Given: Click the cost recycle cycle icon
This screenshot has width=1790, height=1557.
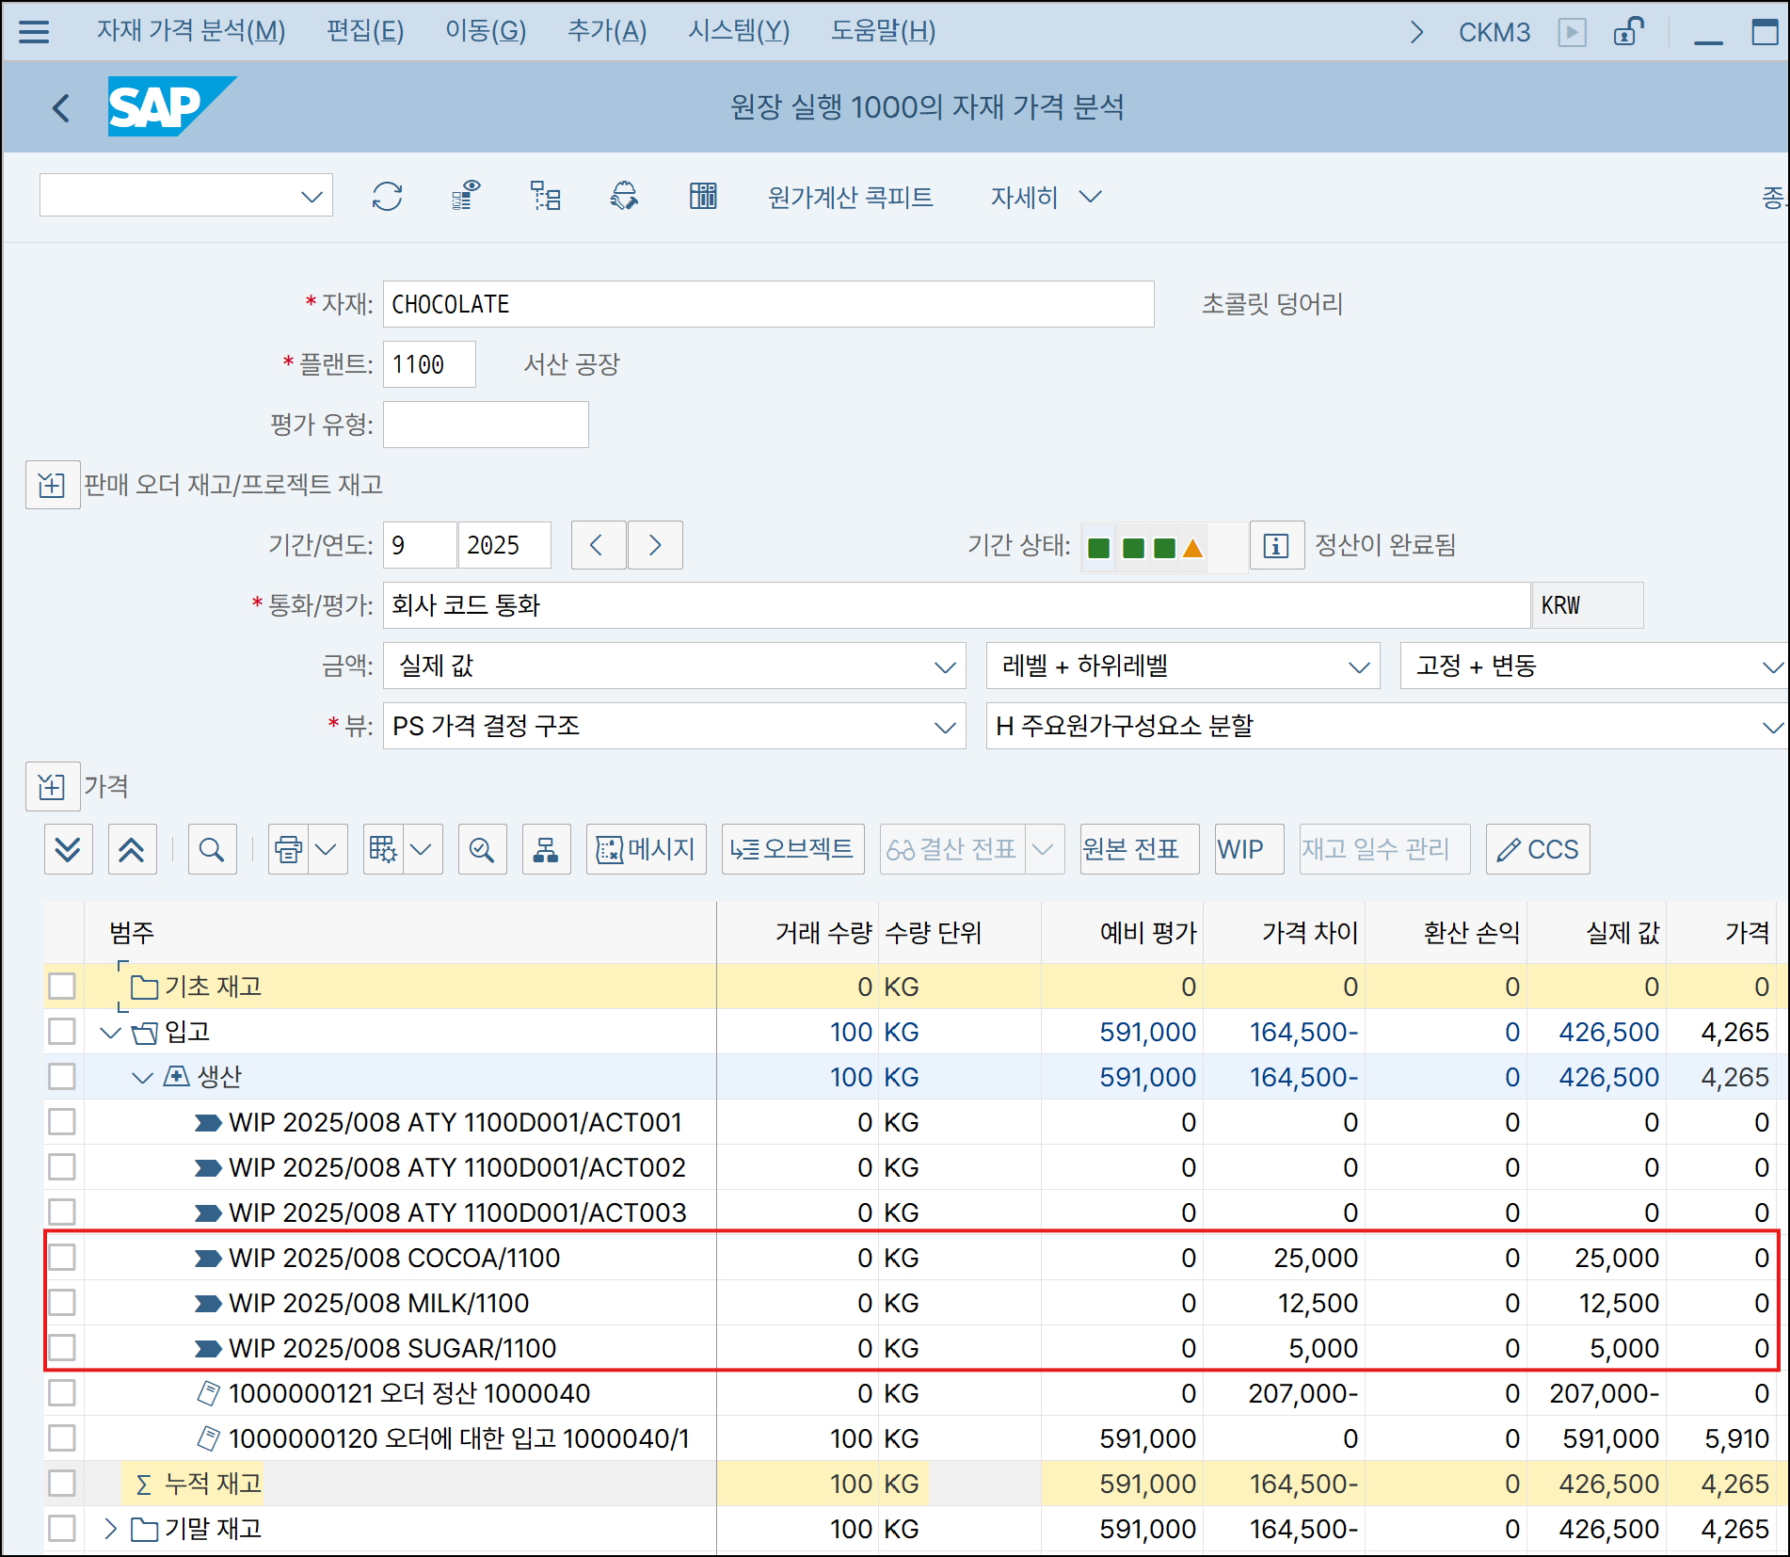Looking at the screenshot, I should tap(624, 197).
